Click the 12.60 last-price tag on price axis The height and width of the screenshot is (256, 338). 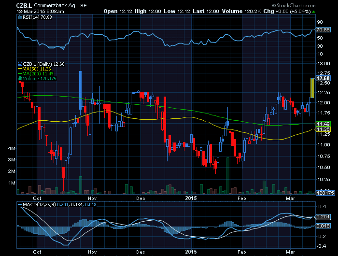(x=323, y=78)
